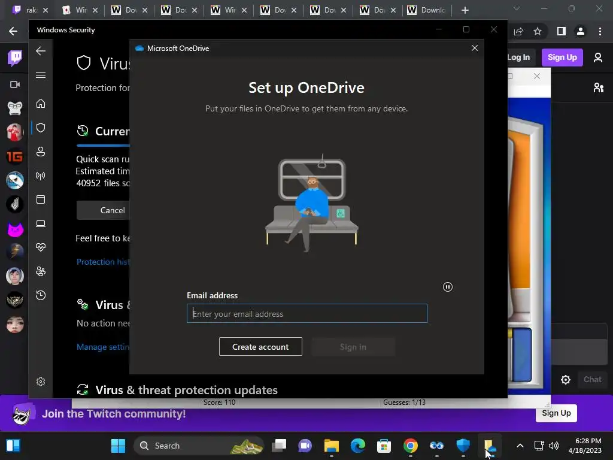Toggle Windows Security hamburger navigation menu
613x460 pixels.
[x=41, y=75]
